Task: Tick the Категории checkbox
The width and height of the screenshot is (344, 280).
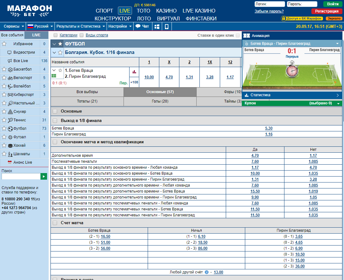Action: pyautogui.click(x=56, y=35)
